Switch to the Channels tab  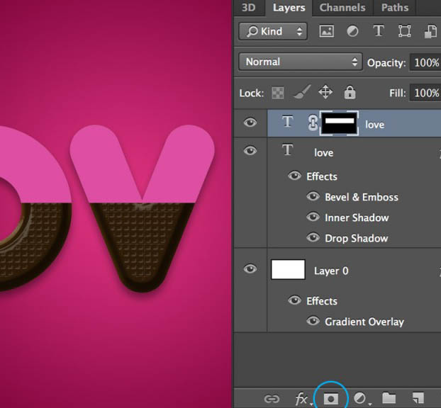[342, 8]
